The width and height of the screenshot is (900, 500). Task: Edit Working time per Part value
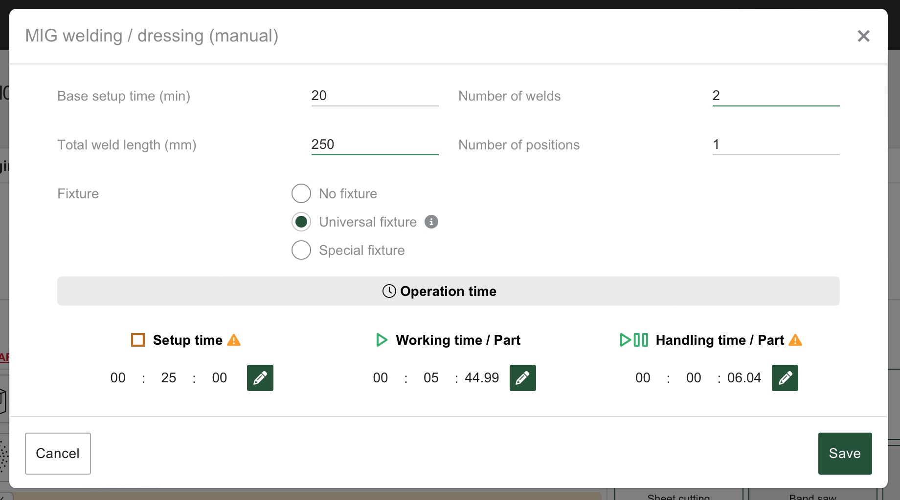click(x=522, y=378)
